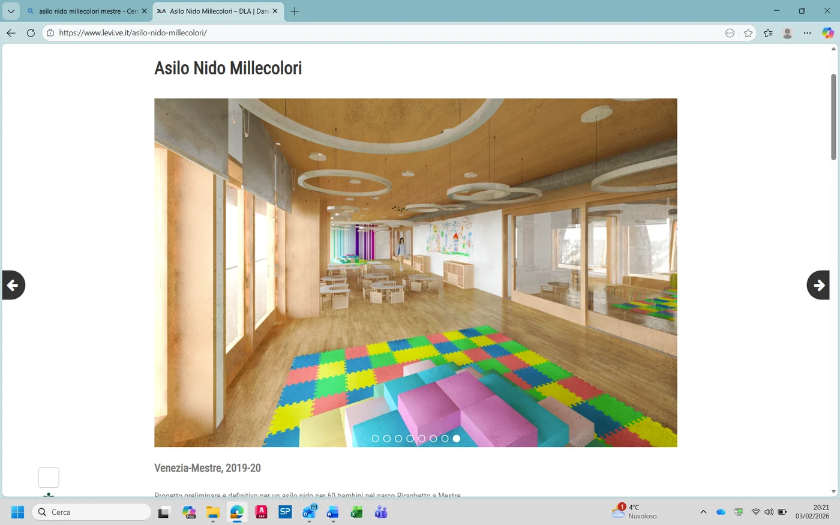Open the weather widget showing 4°C Nuvoloso

pos(634,511)
